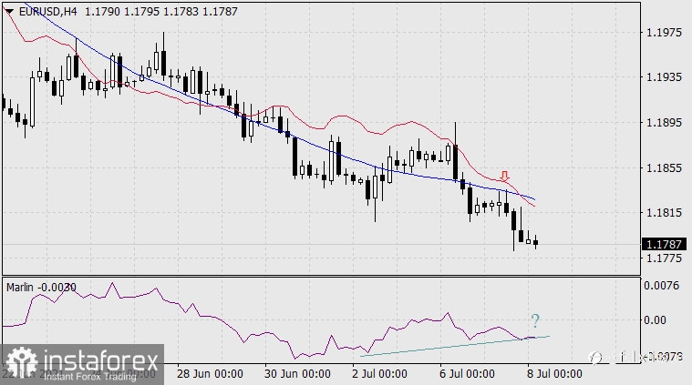Click the 8 Jul 00:00 time label
Screen dimensions: 692x385
point(554,374)
